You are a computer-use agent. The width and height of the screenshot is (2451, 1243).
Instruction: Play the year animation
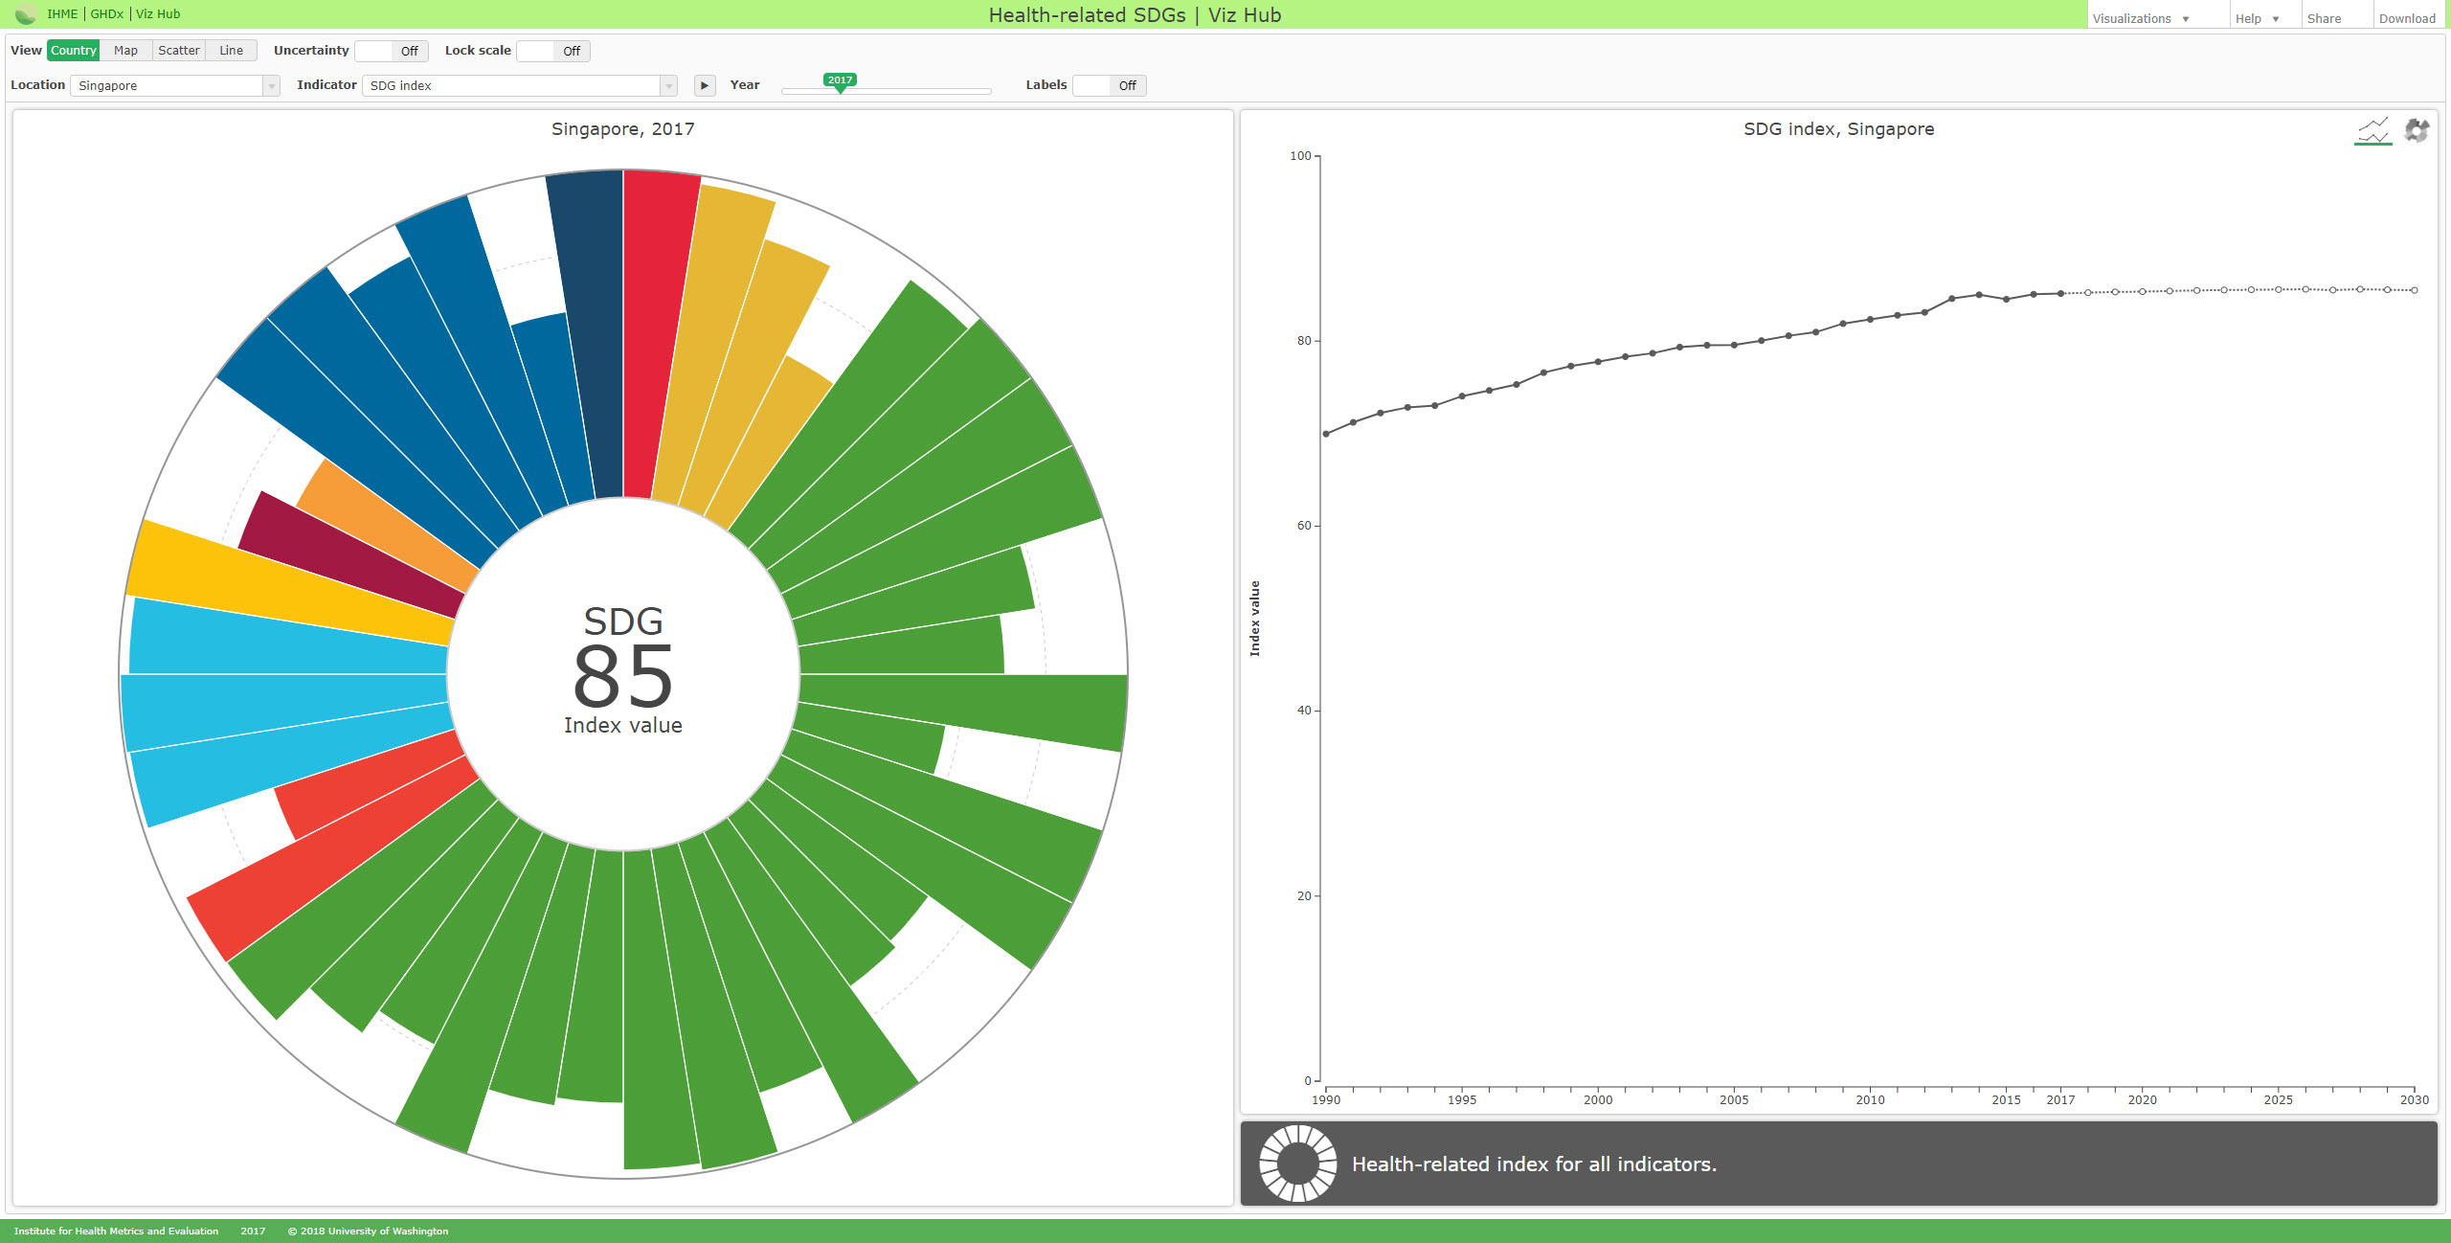click(x=705, y=85)
